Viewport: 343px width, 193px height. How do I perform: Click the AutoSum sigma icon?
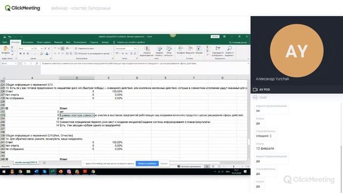pyautogui.click(x=207, y=47)
